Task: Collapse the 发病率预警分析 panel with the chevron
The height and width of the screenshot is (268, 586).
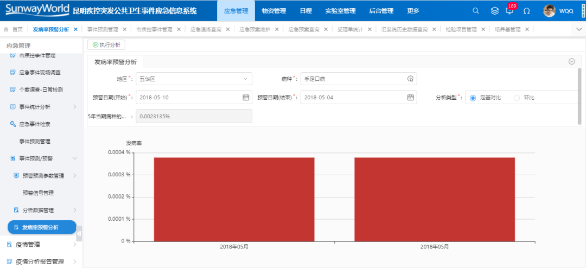Action: [571, 61]
